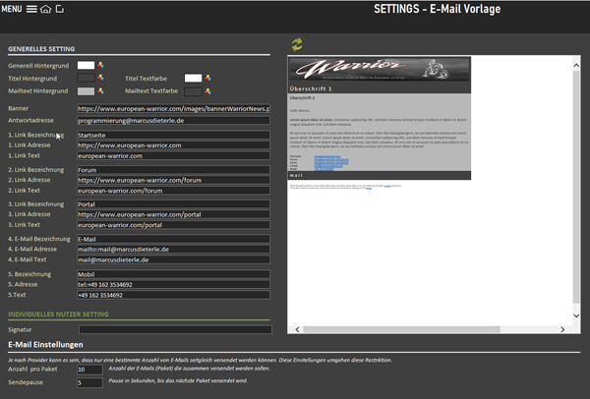Open color picker icon for Titel Textfarbe
Viewport: 590px width, 399px height.
tap(207, 78)
